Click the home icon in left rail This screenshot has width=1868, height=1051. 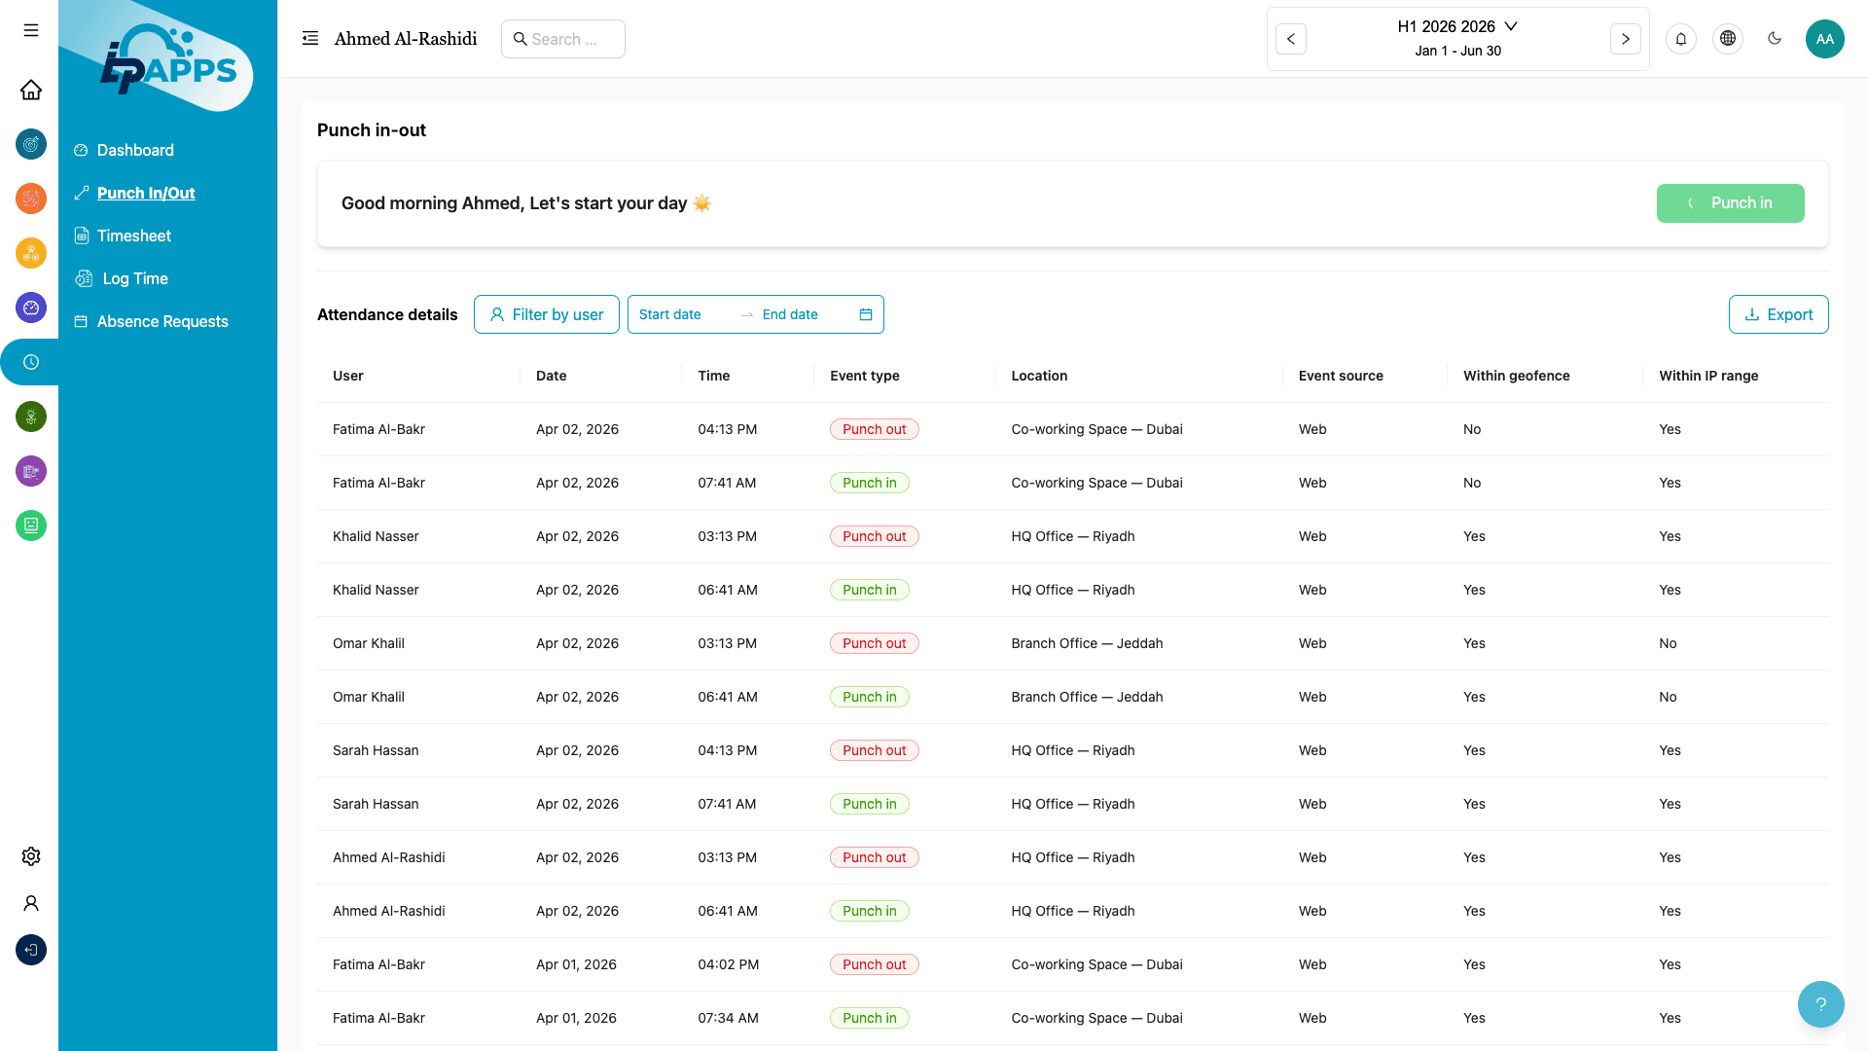(x=31, y=90)
